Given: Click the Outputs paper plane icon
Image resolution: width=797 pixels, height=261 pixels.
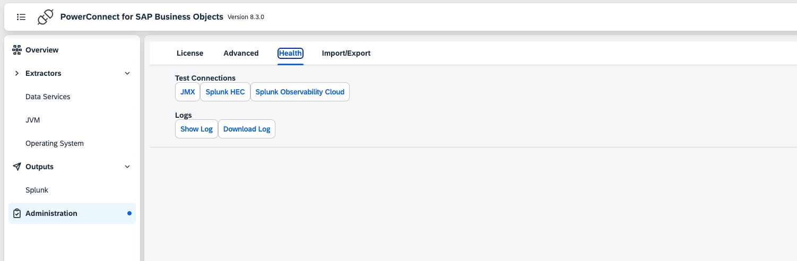Looking at the screenshot, I should click(16, 167).
